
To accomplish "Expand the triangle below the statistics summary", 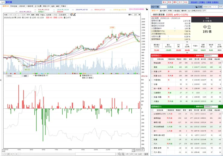I will 187,42.
